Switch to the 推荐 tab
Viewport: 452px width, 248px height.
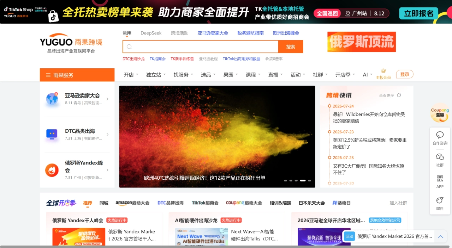tap(88, 203)
